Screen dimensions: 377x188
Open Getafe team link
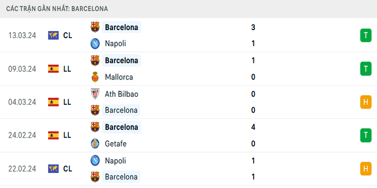pos(116,144)
